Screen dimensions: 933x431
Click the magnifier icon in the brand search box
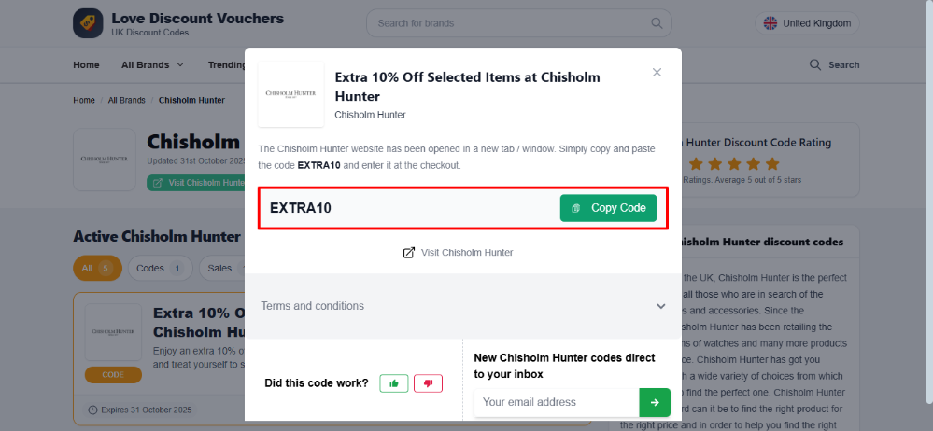tap(657, 23)
